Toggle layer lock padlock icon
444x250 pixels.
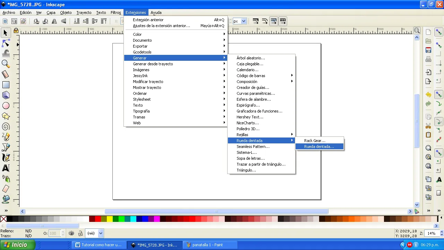tap(80, 233)
